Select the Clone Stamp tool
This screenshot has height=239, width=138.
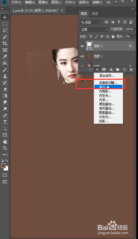click(5, 76)
